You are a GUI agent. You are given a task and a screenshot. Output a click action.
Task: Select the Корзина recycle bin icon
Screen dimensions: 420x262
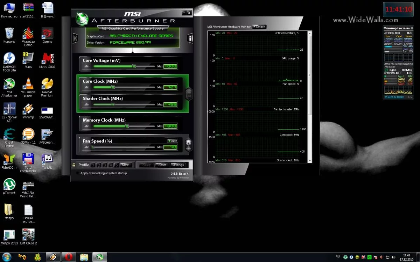tap(9, 35)
